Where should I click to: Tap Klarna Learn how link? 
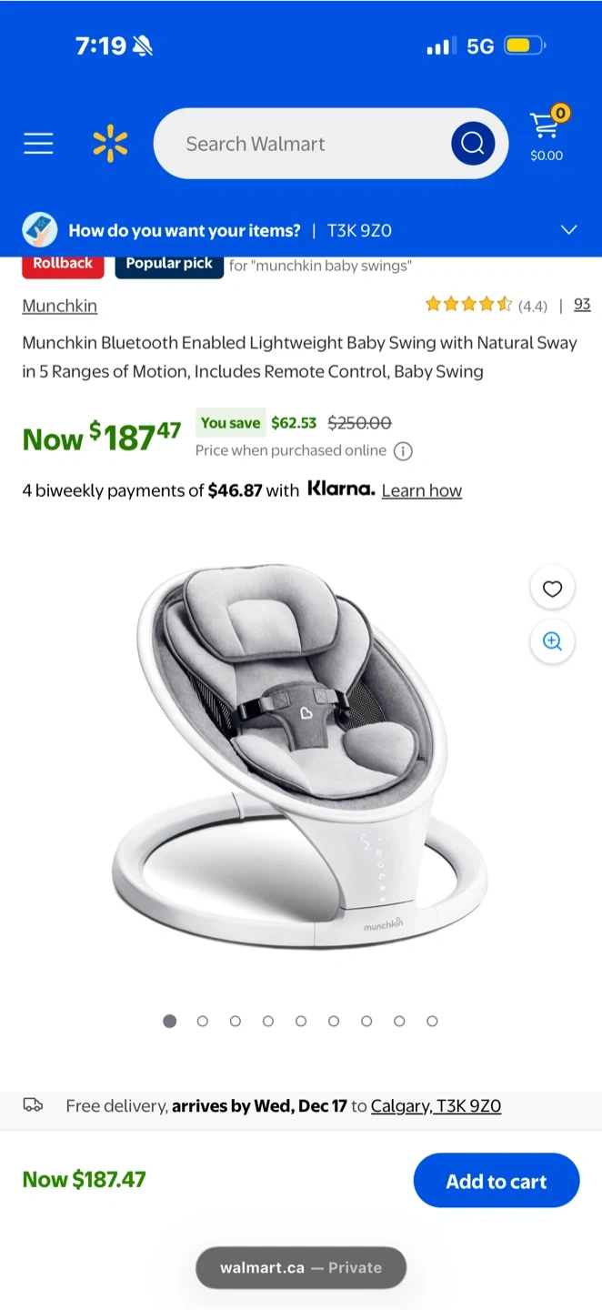click(422, 490)
